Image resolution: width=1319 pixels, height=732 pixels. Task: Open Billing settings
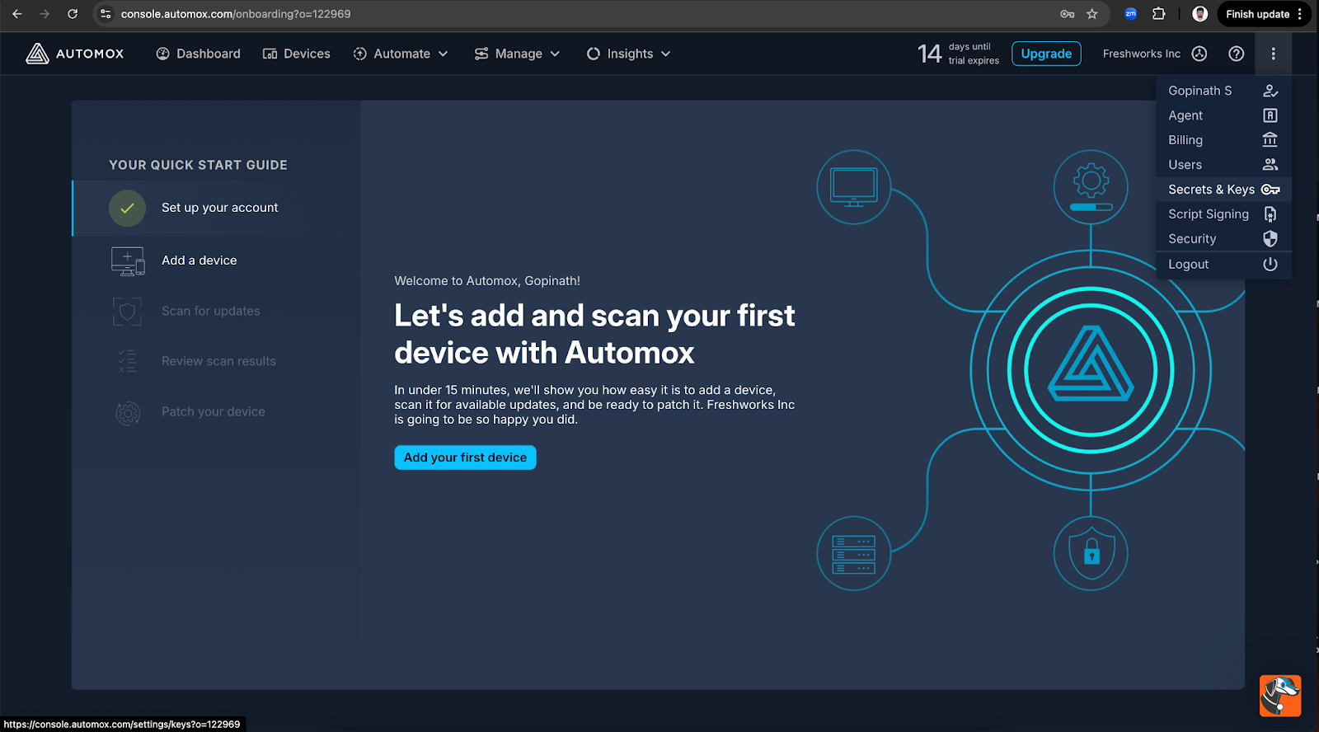pos(1223,140)
